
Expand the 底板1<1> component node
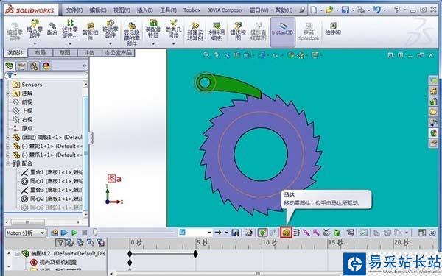pos(8,138)
